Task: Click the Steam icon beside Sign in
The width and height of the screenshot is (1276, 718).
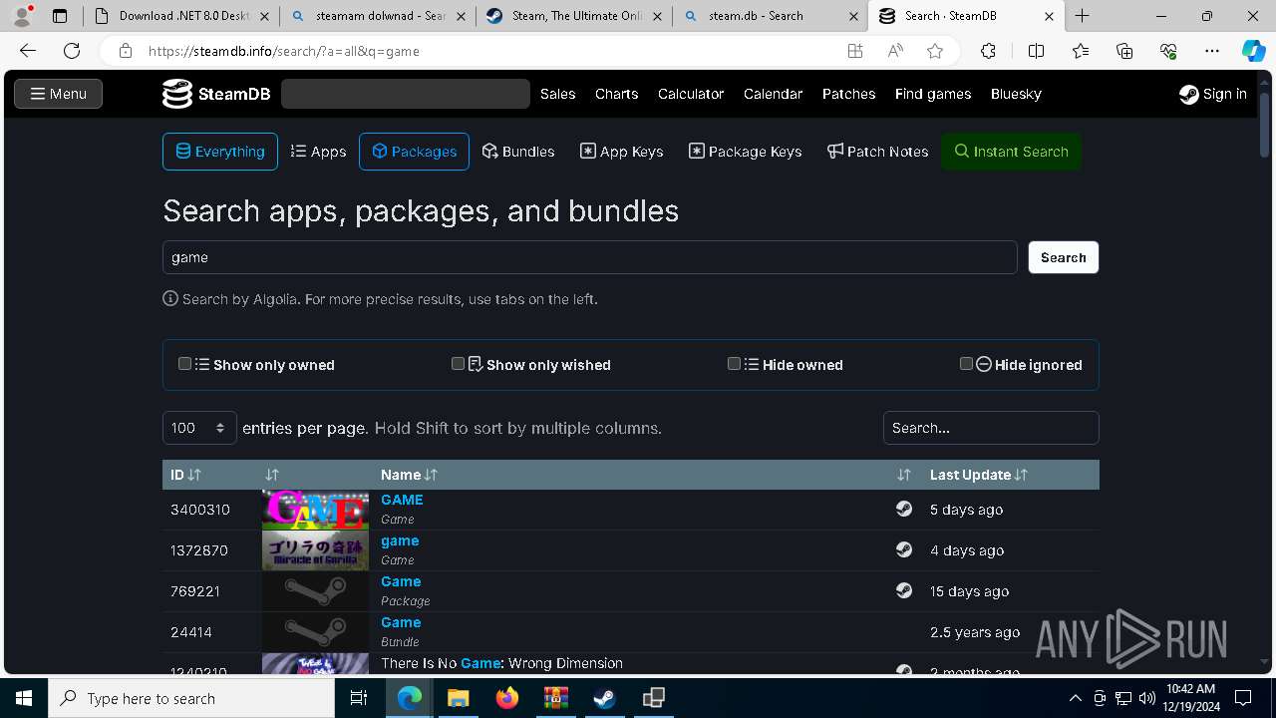Action: pyautogui.click(x=1188, y=94)
